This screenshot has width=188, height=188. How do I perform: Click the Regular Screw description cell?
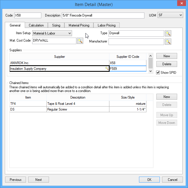coord(78,109)
